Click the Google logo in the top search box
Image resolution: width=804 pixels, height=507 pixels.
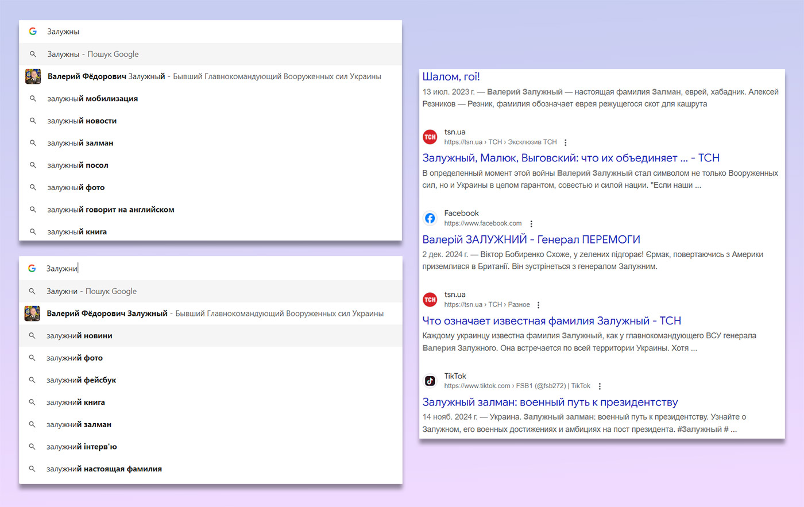[x=33, y=32]
